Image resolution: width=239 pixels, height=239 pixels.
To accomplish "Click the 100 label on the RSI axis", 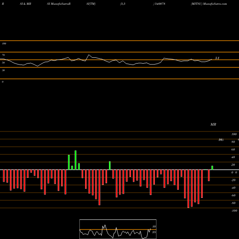I will click(x=4, y=43).
